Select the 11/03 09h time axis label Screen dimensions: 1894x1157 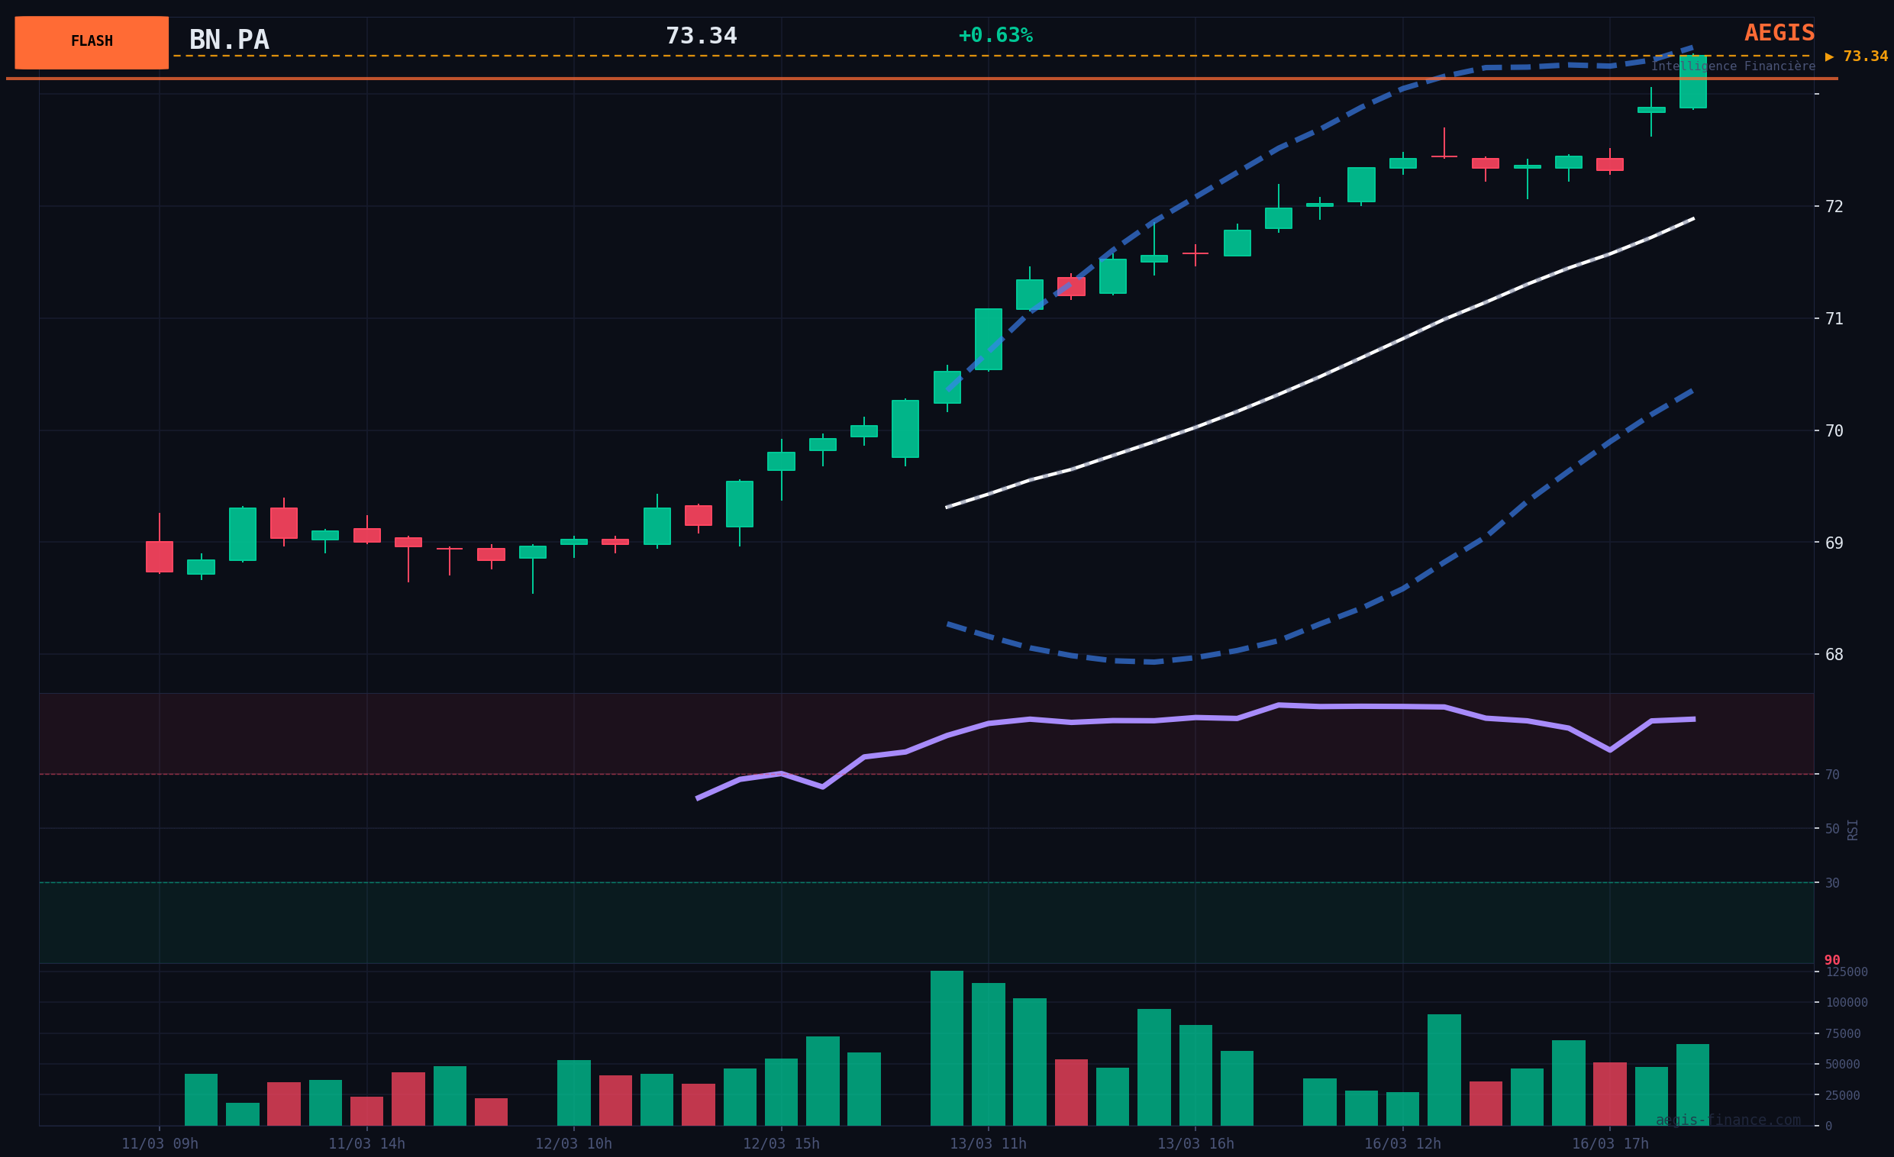click(160, 1144)
